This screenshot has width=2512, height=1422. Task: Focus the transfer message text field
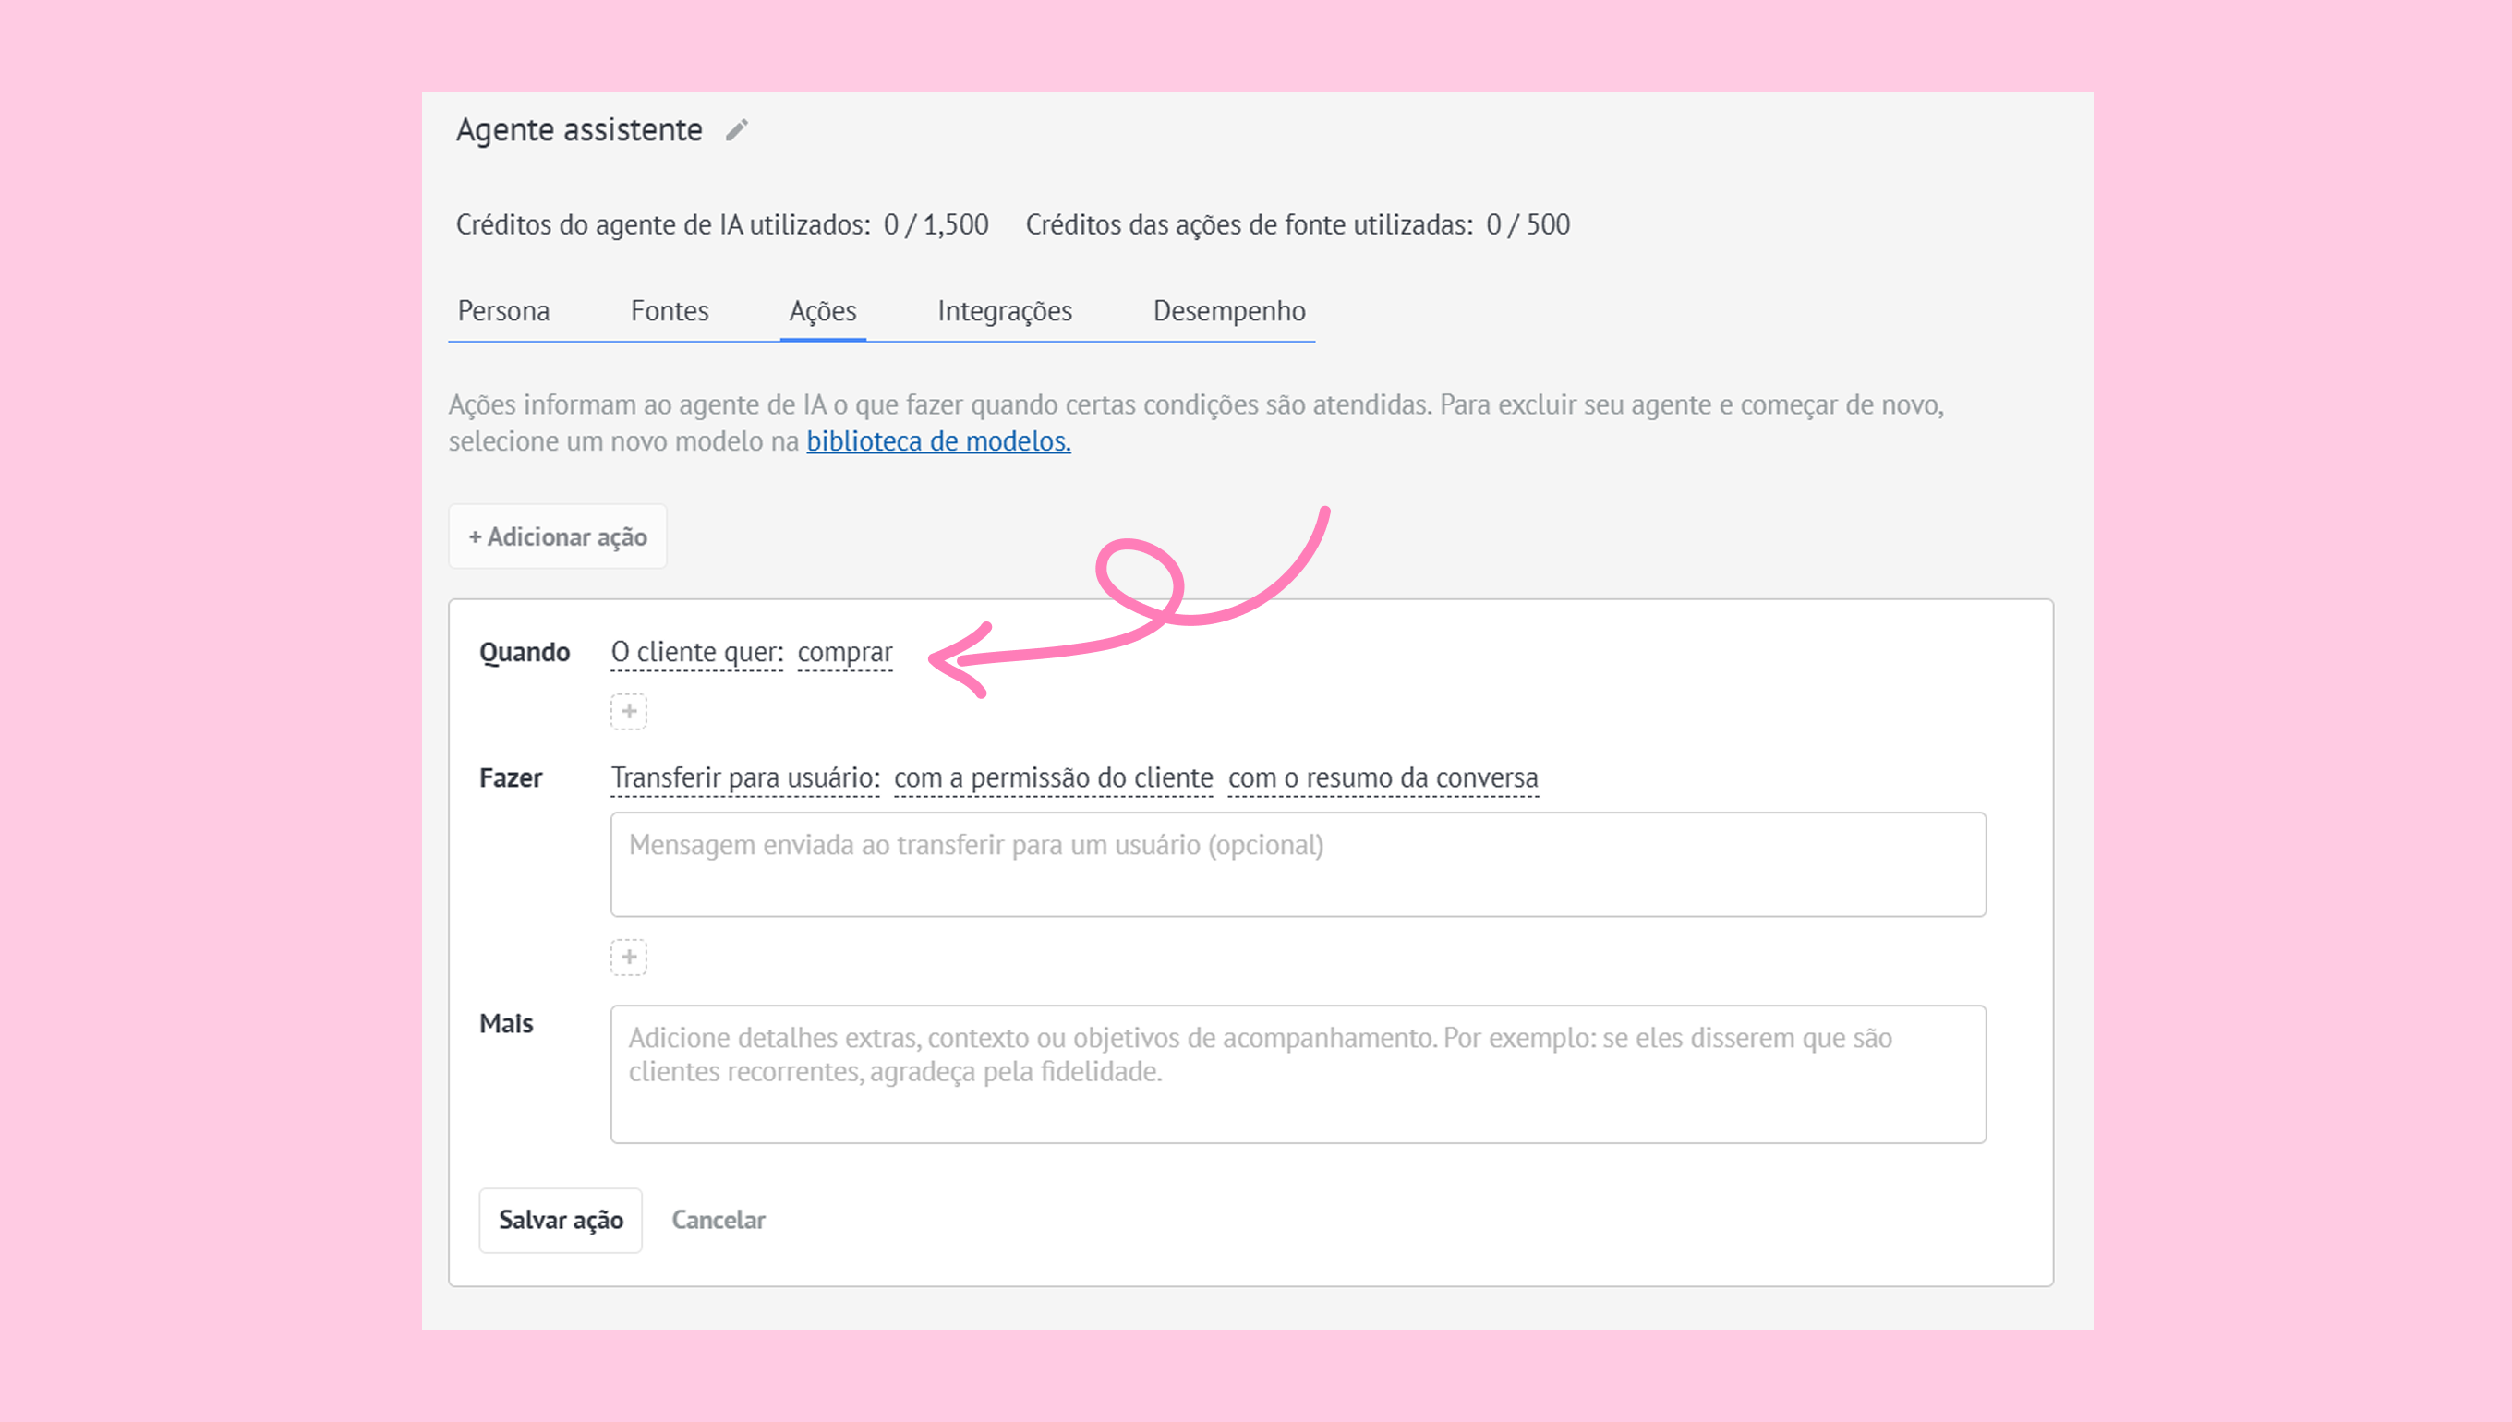[1297, 864]
